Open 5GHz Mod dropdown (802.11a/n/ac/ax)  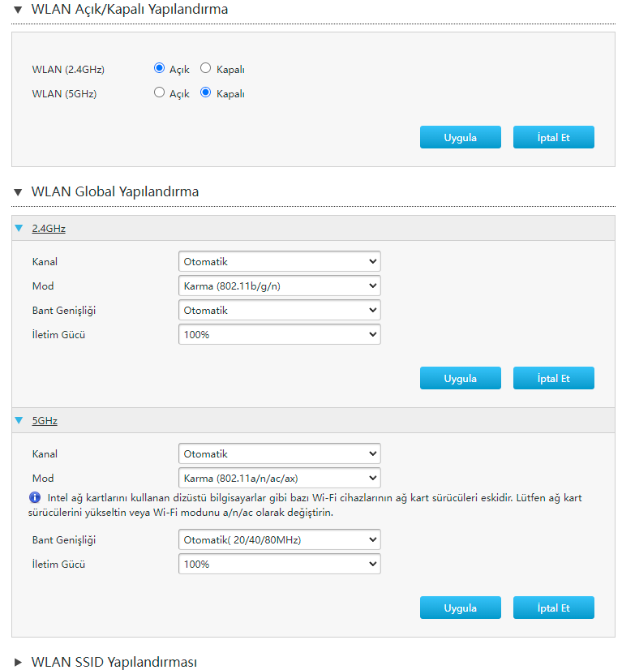point(279,478)
